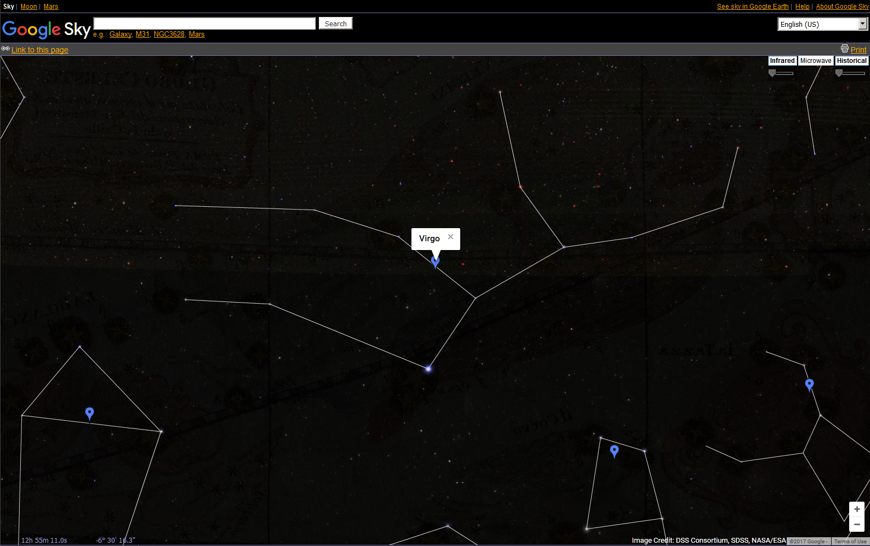This screenshot has height=546, width=870.
Task: Click the chain link icon
Action: pos(5,49)
